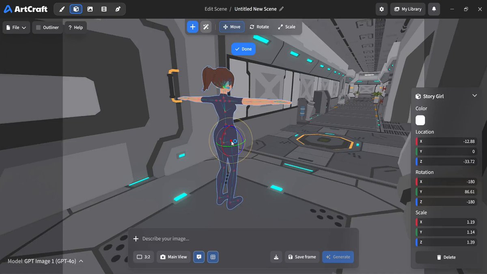Click the download icon in prompt bar
The width and height of the screenshot is (487, 274).
coord(276,257)
